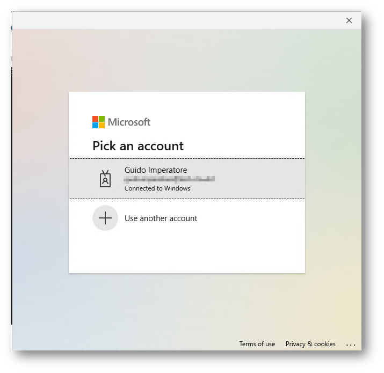Click the work account badge icon
The image size is (384, 373).
pyautogui.click(x=105, y=179)
